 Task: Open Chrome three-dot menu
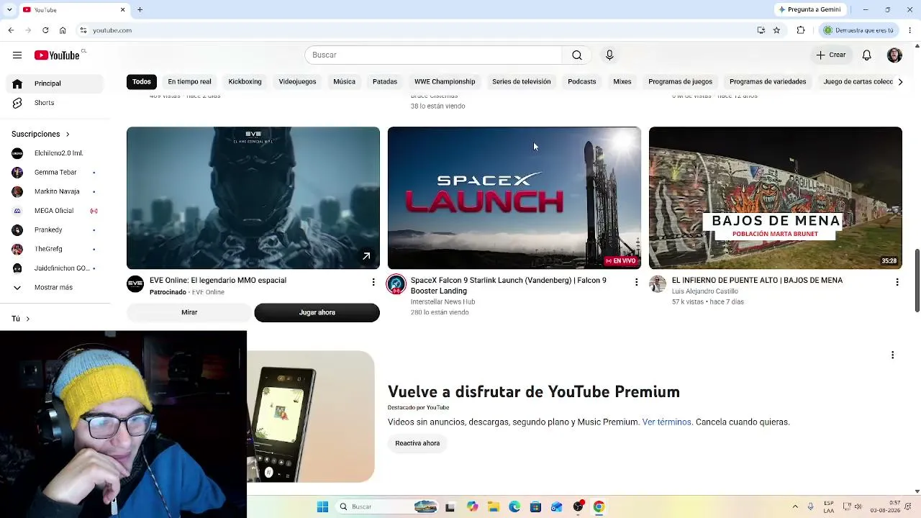tap(910, 30)
